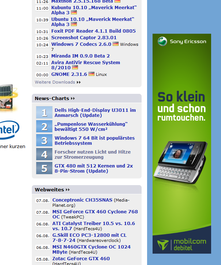Open GNOME 2.31.6 download link

[x=69, y=74]
